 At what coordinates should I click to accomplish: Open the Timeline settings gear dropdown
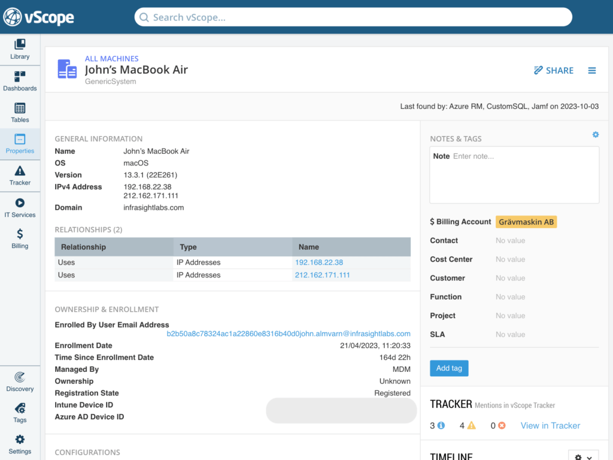(x=583, y=457)
